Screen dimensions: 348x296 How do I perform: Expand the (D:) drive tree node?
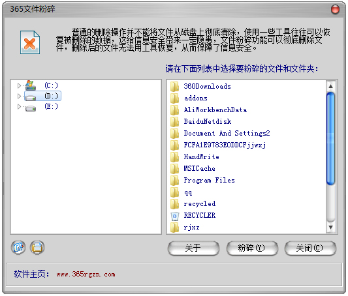click(19, 96)
